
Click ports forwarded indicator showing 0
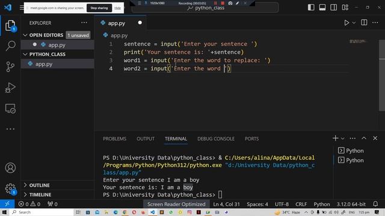point(52,204)
